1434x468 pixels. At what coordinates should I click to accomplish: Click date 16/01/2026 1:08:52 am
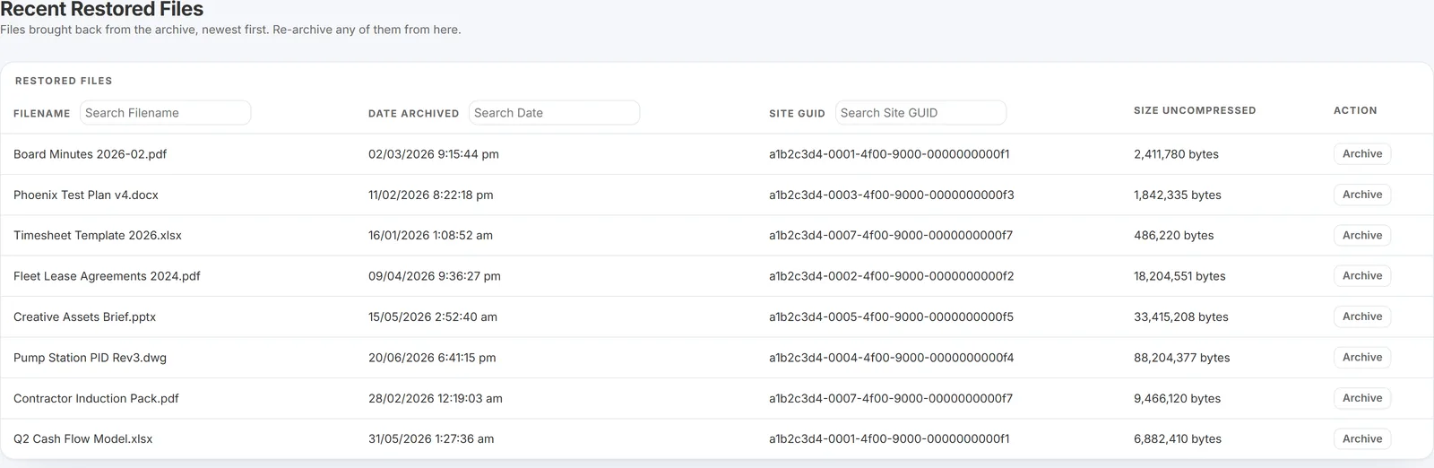tap(430, 236)
